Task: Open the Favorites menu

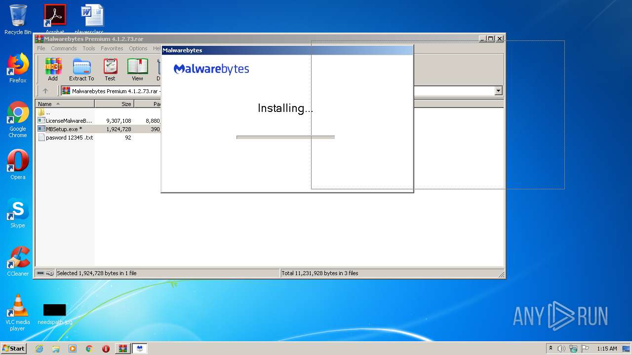Action: tap(112, 48)
